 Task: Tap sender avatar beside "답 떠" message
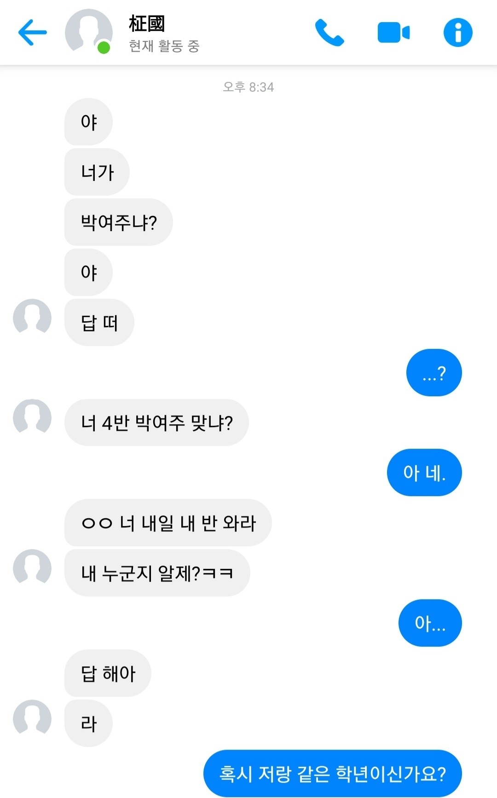(x=32, y=317)
